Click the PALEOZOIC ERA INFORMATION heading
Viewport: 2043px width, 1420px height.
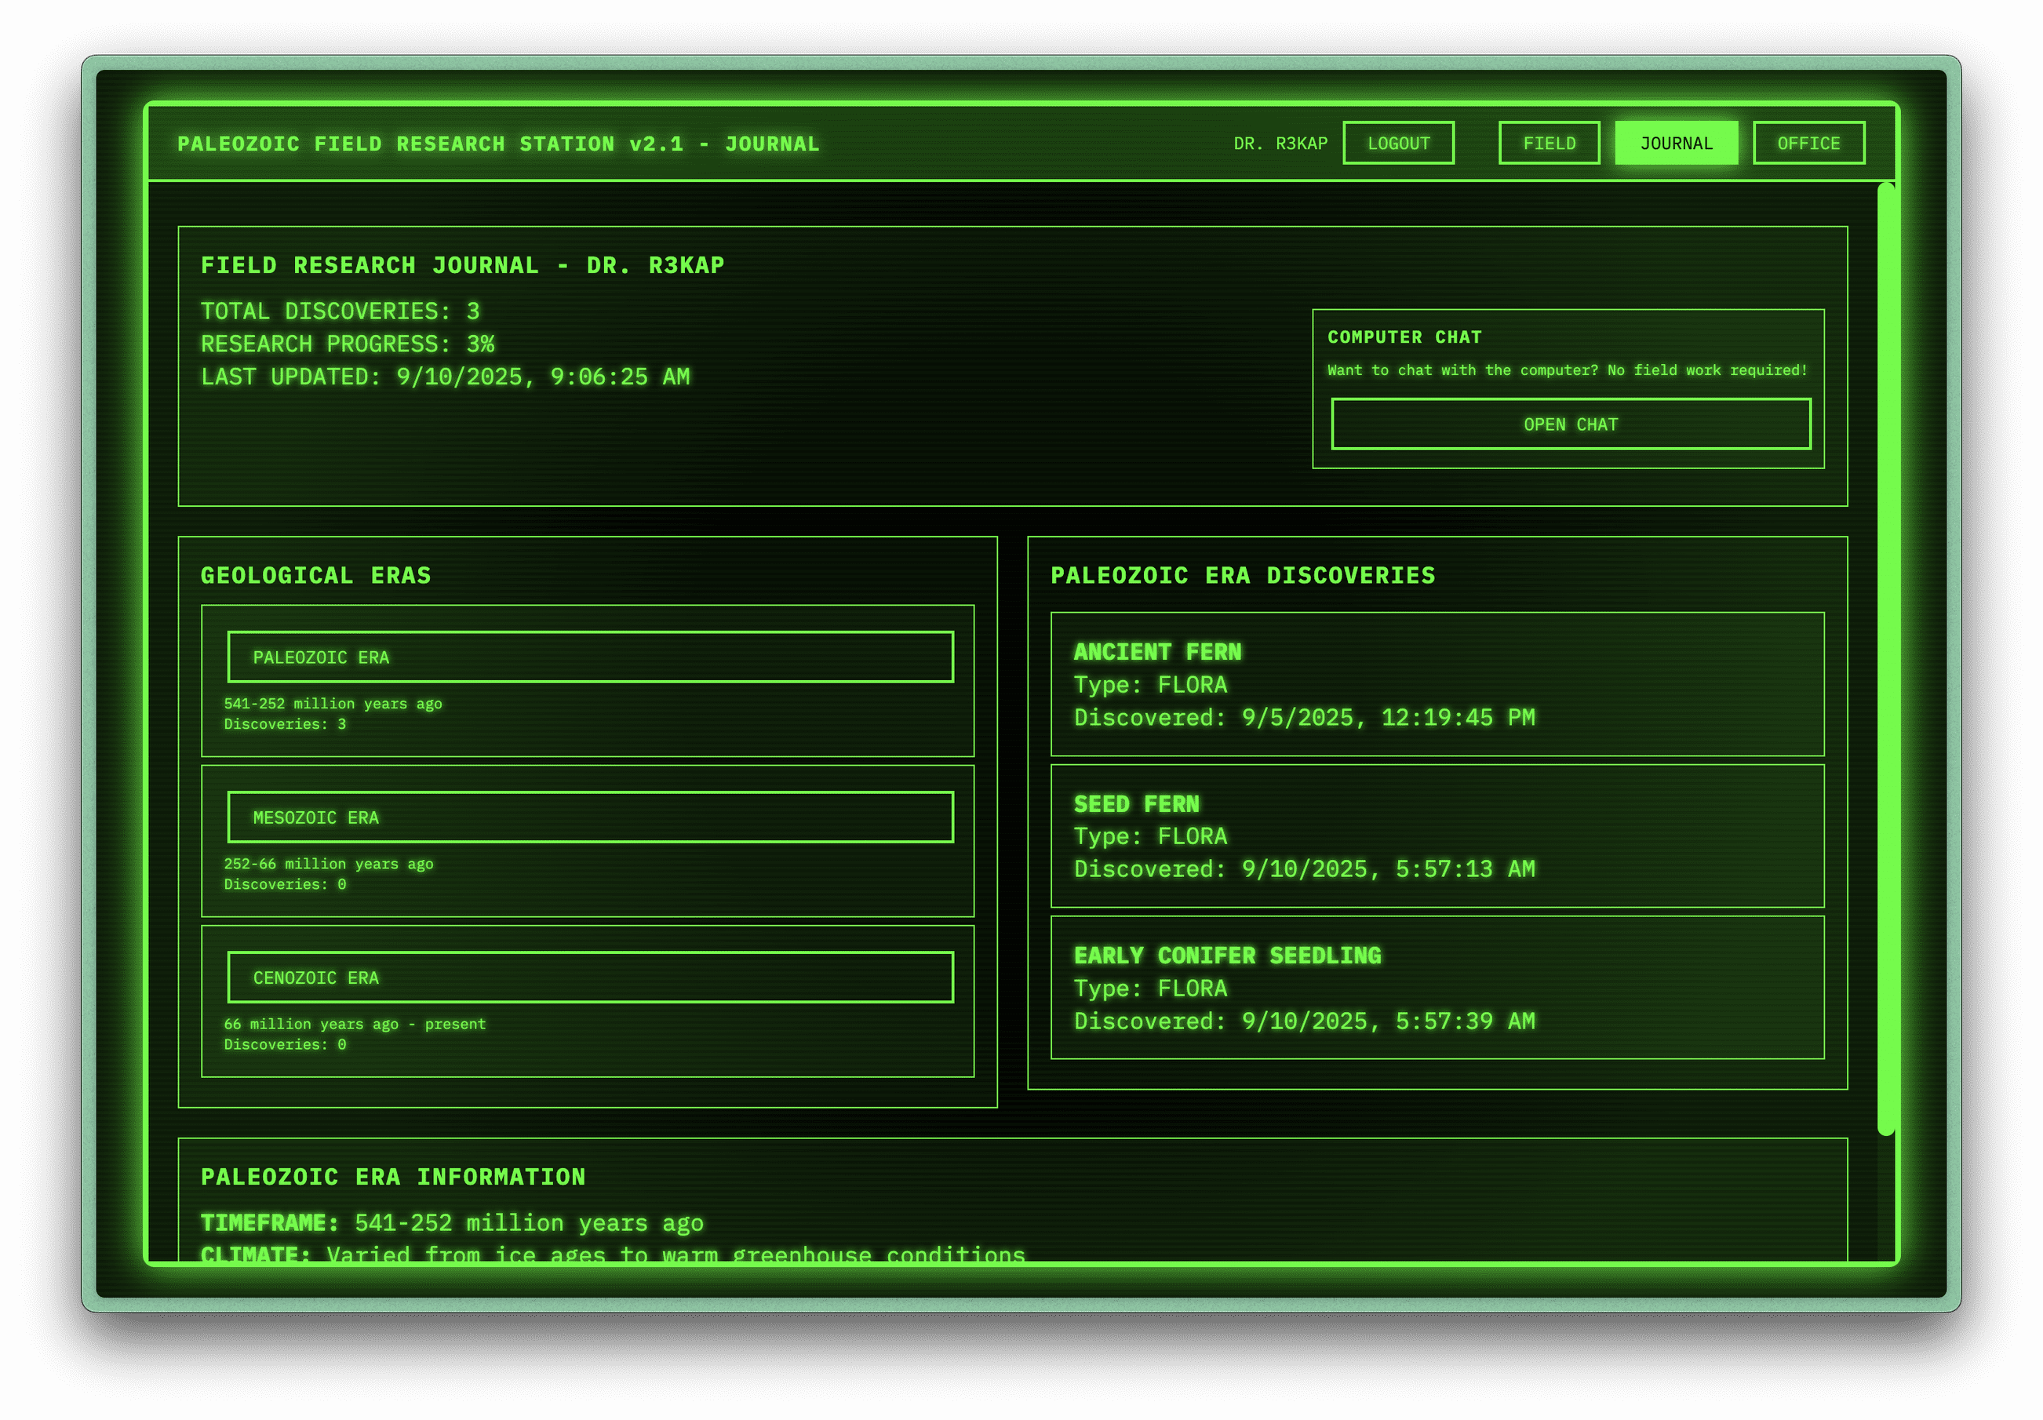tap(393, 1177)
